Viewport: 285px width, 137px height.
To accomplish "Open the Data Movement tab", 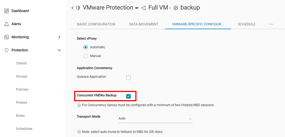I will 144,24.
